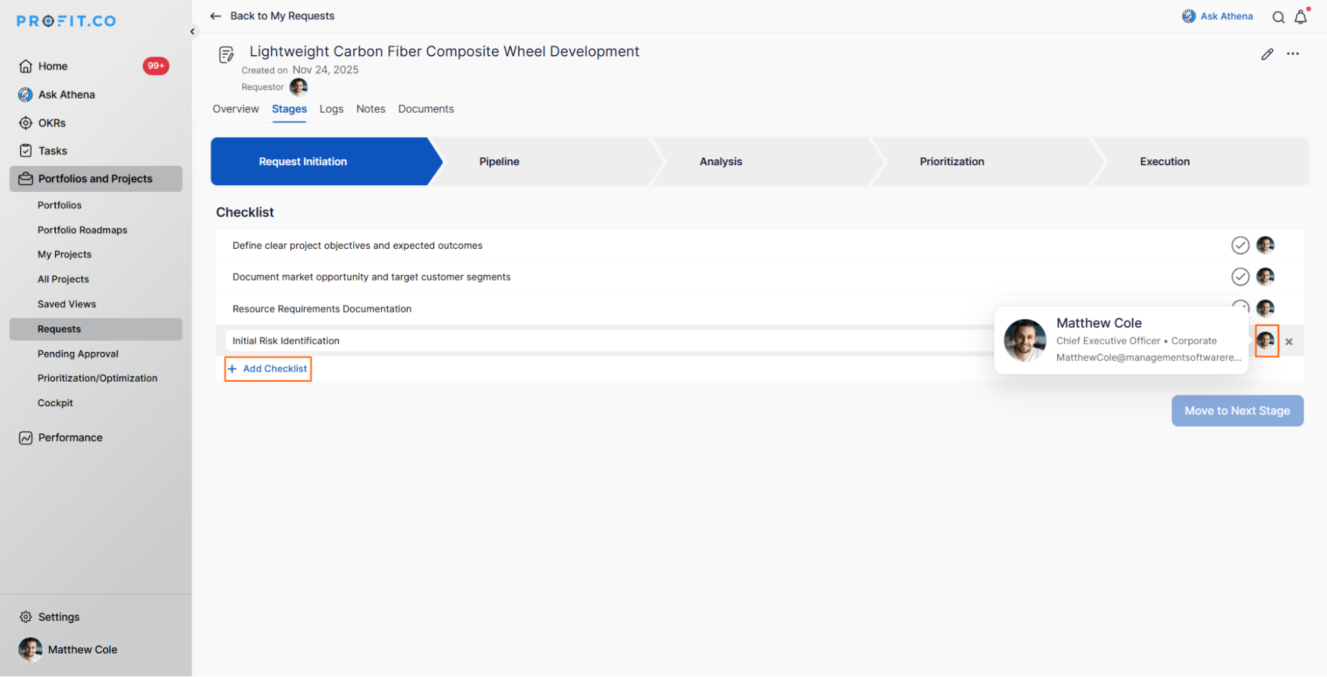This screenshot has width=1327, height=677.
Task: Switch to the Logs tab
Action: coord(331,109)
